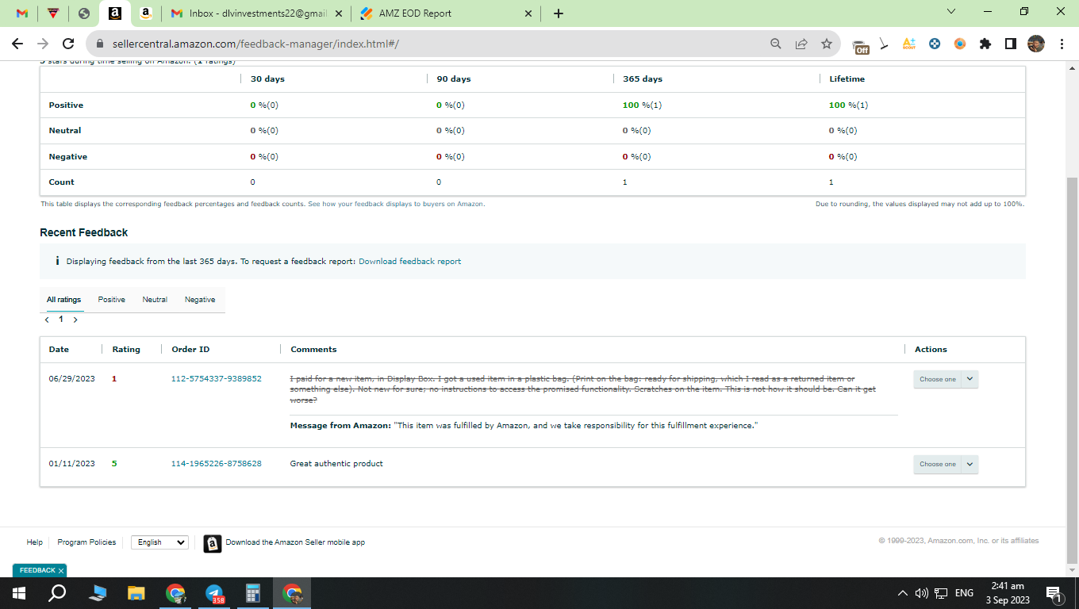
Task: Click the share page icon
Action: 801,44
